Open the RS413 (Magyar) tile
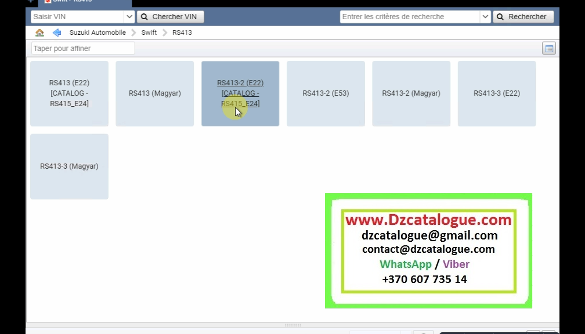Viewport: 585px width, 334px height. (155, 93)
